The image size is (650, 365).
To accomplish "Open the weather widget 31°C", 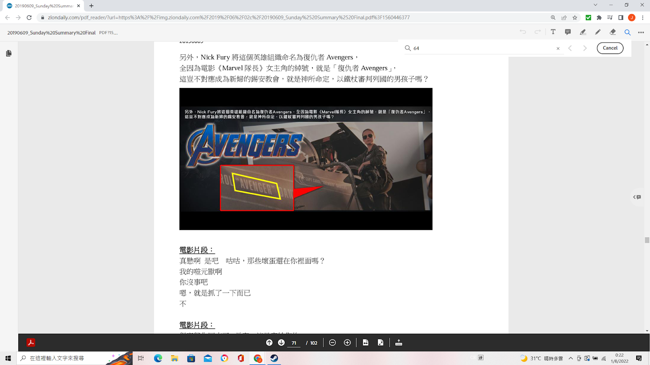I will (542, 358).
